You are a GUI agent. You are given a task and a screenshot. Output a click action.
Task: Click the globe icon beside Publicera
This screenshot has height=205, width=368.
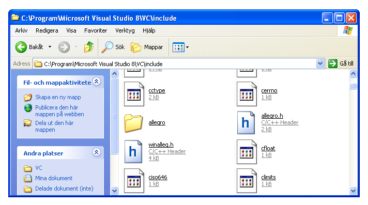[28, 108]
